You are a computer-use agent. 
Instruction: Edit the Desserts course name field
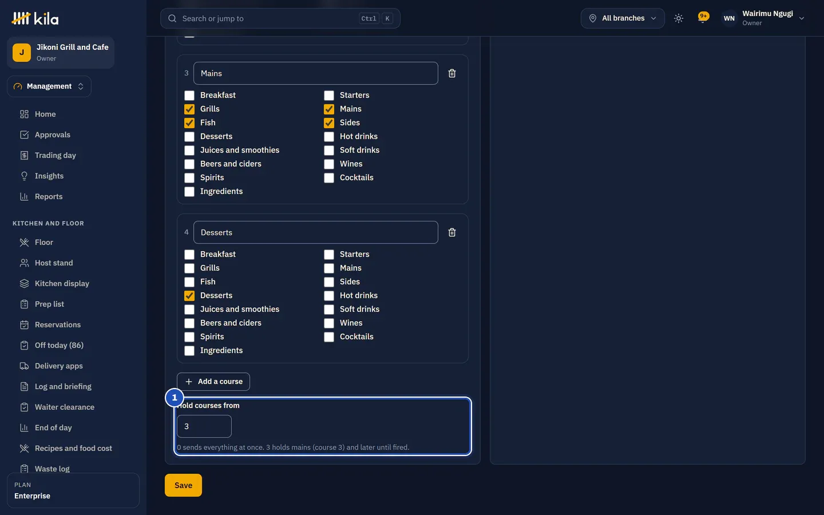point(316,232)
